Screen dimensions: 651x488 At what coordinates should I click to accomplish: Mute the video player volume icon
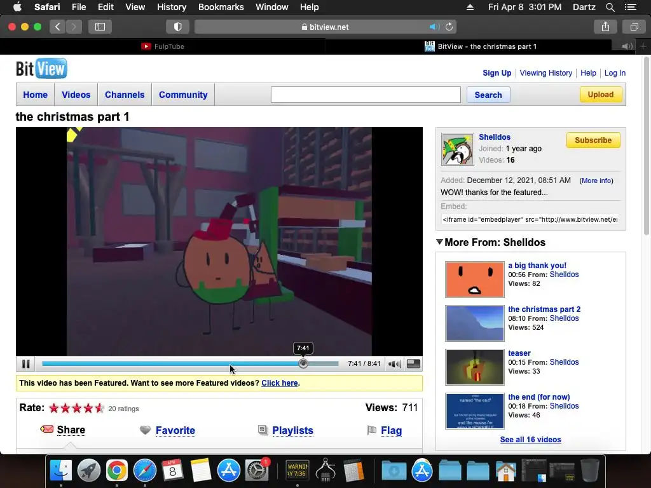tap(394, 364)
